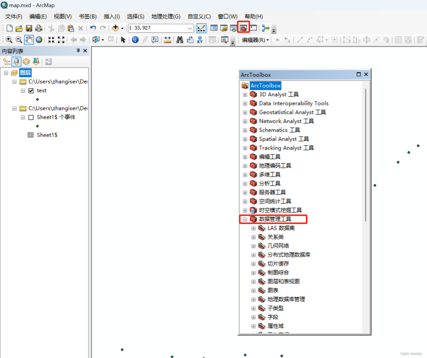Select the 空间统计工具 toolbox

pos(275,201)
